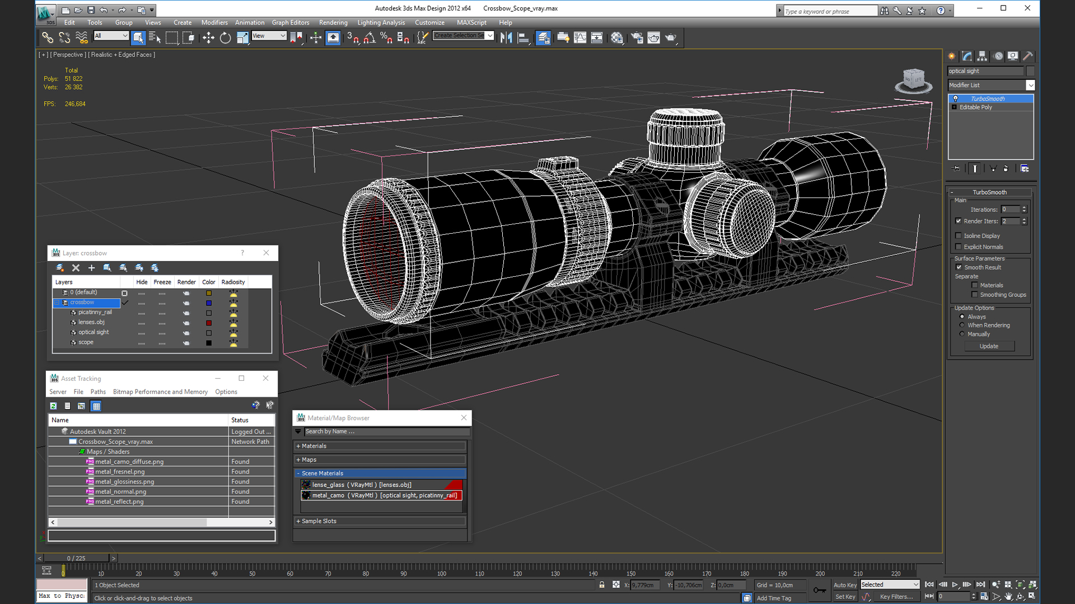Screen dimensions: 1075x604
Task: Delete highlighted layer in Layer dialog
Action: pyautogui.click(x=76, y=268)
